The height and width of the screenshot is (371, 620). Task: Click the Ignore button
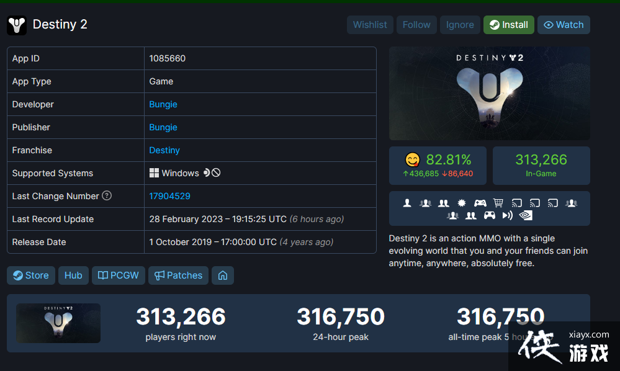(460, 25)
